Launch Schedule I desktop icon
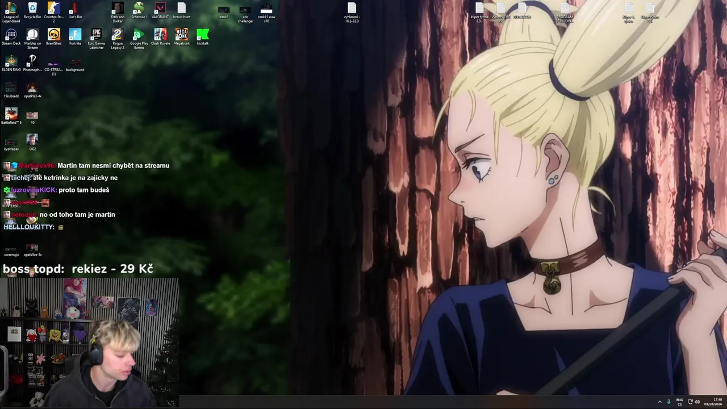727x409 pixels. 139,10
